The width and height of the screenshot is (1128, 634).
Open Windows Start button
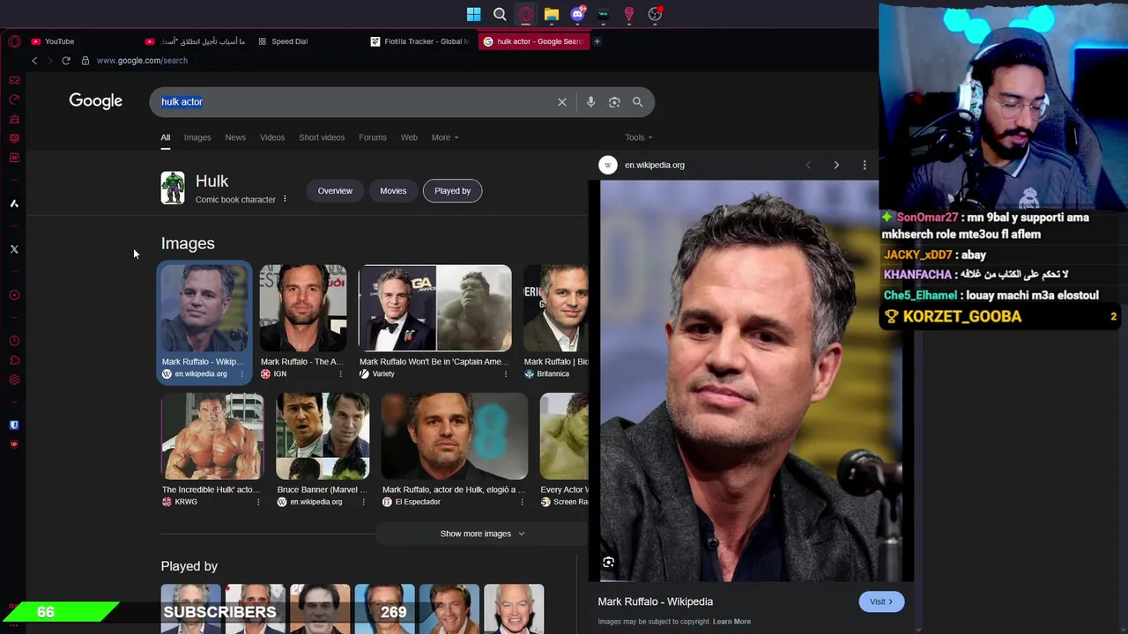coord(474,14)
